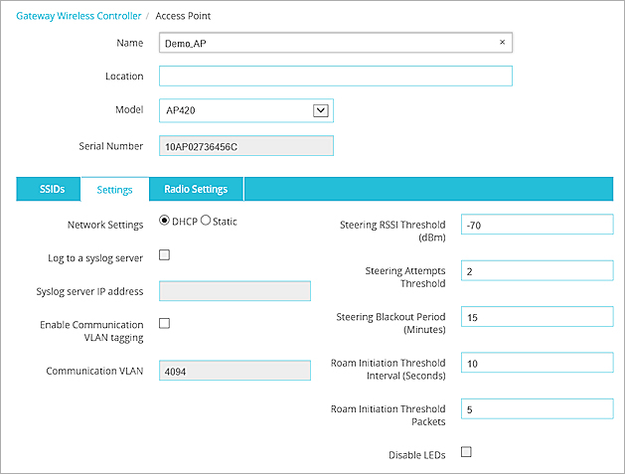Click the Roam Initiation Threshold Packets field
The image size is (625, 474).
(x=537, y=408)
